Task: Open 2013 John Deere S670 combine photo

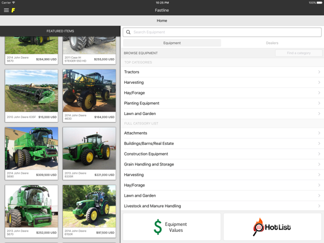Action: (32, 206)
